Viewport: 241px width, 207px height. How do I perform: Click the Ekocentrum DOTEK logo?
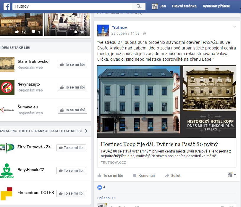pos(7,193)
